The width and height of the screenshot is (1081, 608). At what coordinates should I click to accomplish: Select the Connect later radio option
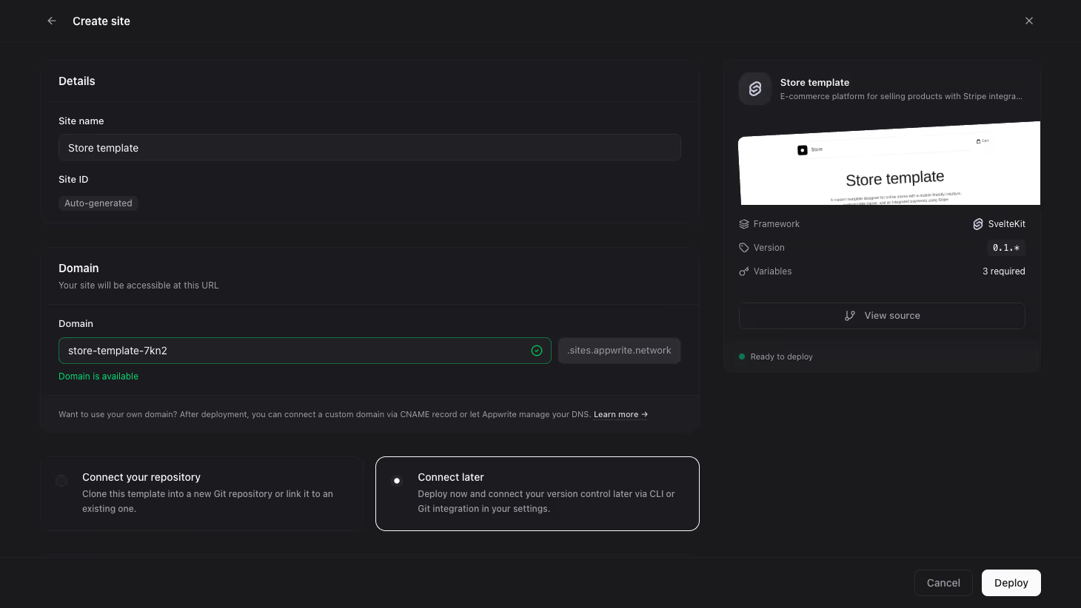[397, 481]
